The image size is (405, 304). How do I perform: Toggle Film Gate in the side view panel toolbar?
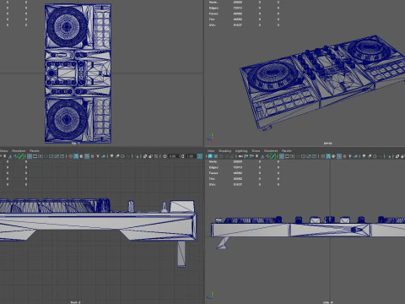point(287,156)
